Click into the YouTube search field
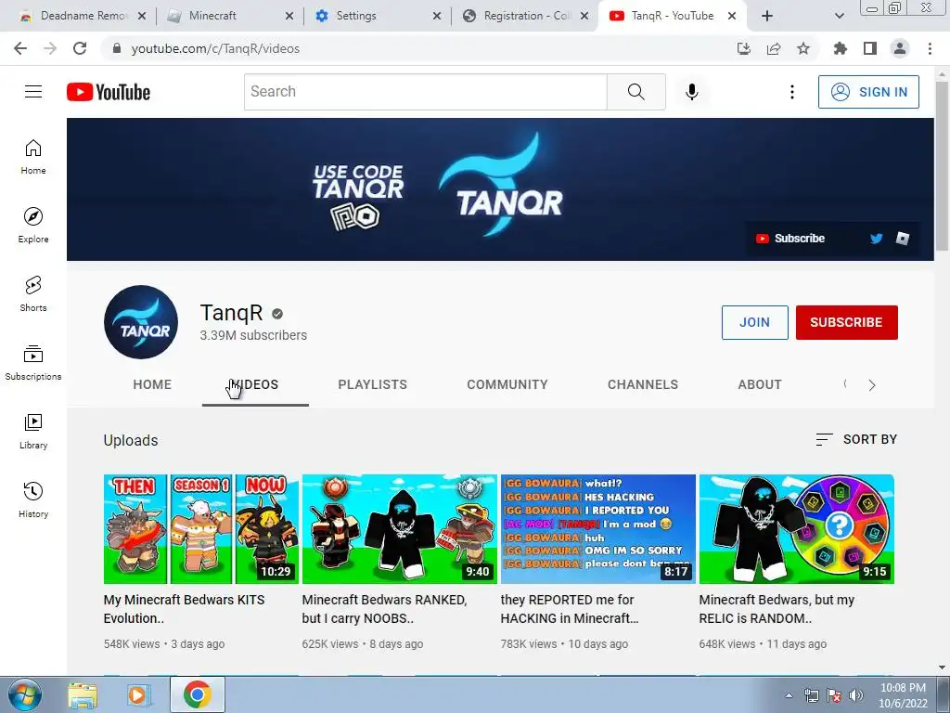This screenshot has width=950, height=713. point(425,92)
